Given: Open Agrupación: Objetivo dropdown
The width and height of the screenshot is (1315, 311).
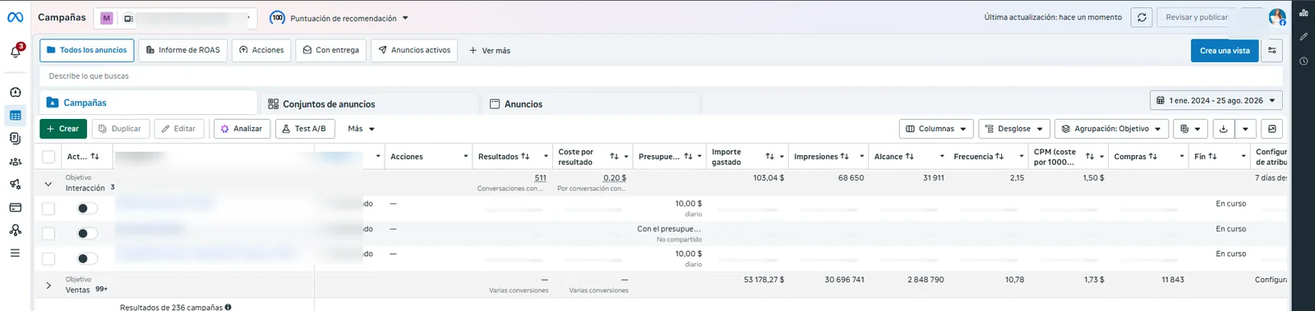Looking at the screenshot, I should click(x=1111, y=129).
